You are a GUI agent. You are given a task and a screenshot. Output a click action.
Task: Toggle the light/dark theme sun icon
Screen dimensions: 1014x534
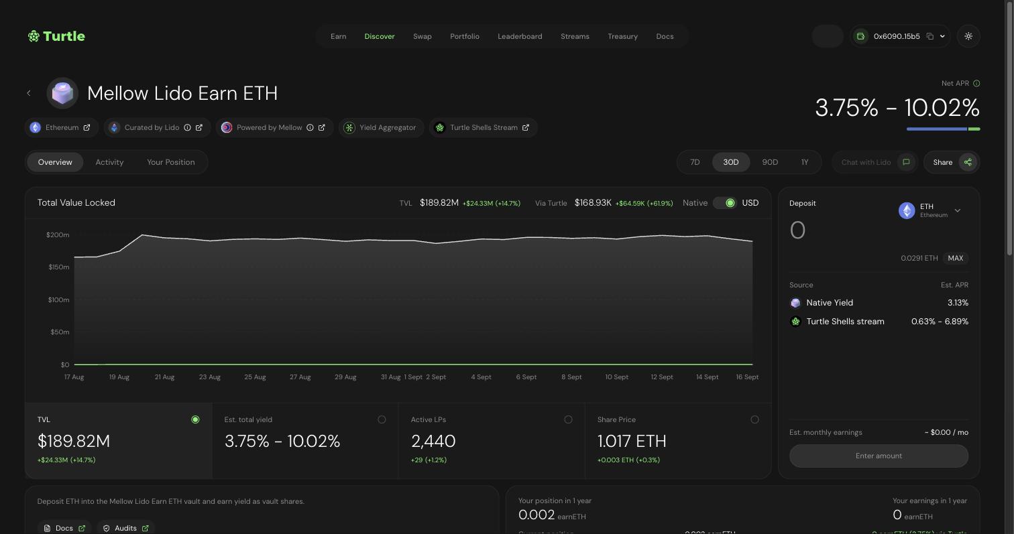click(x=968, y=36)
